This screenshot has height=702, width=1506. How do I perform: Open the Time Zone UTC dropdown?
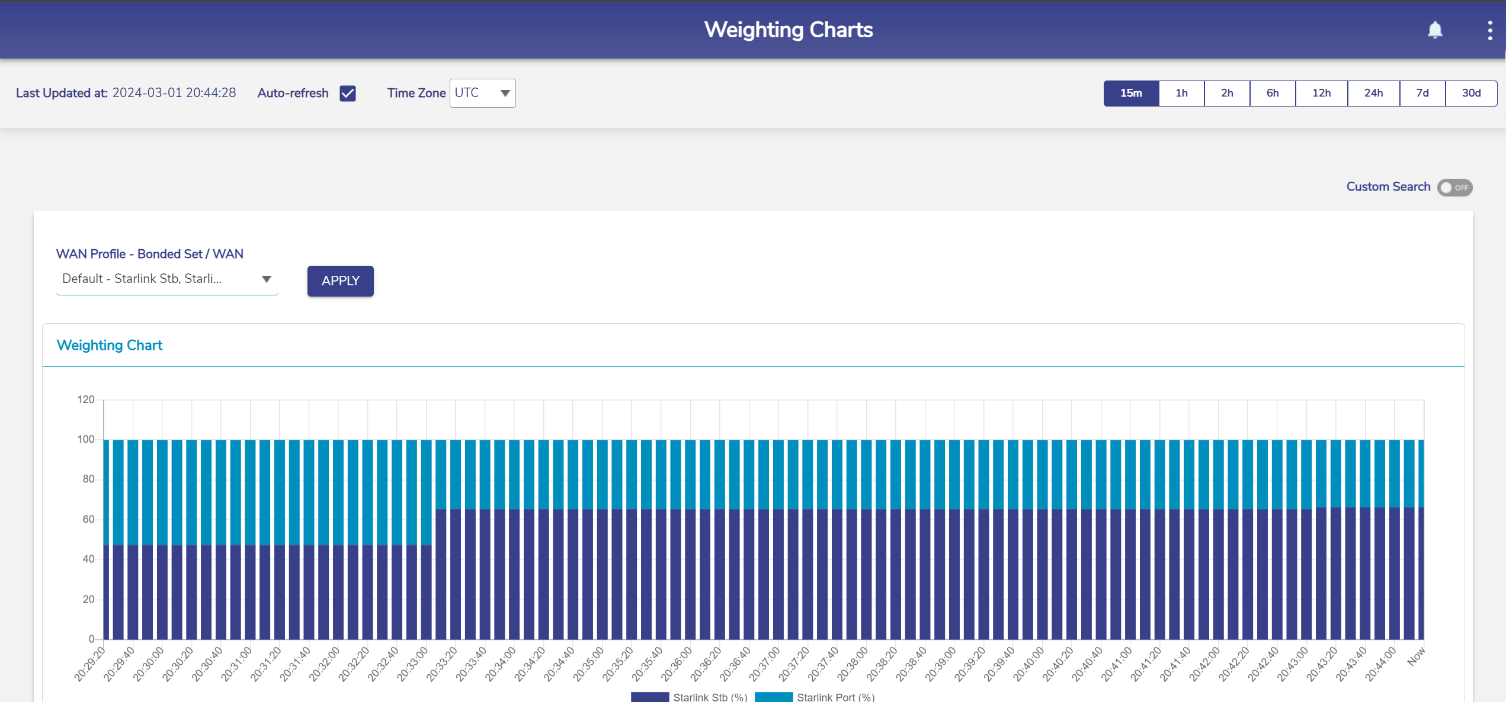click(482, 94)
